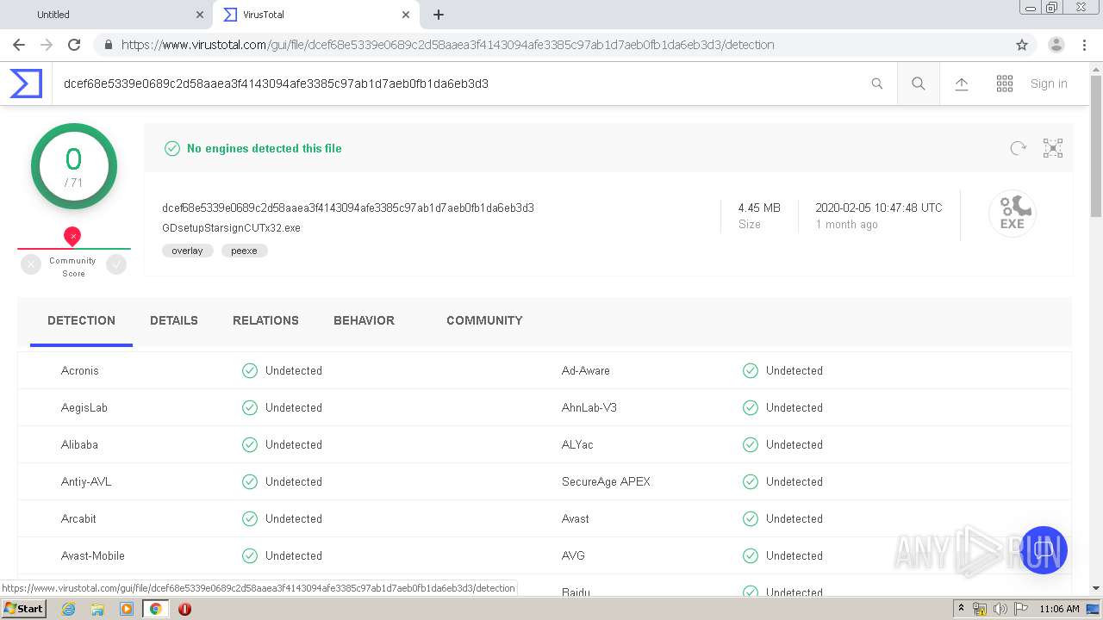
Task: Click the Sign in link
Action: coord(1049,84)
